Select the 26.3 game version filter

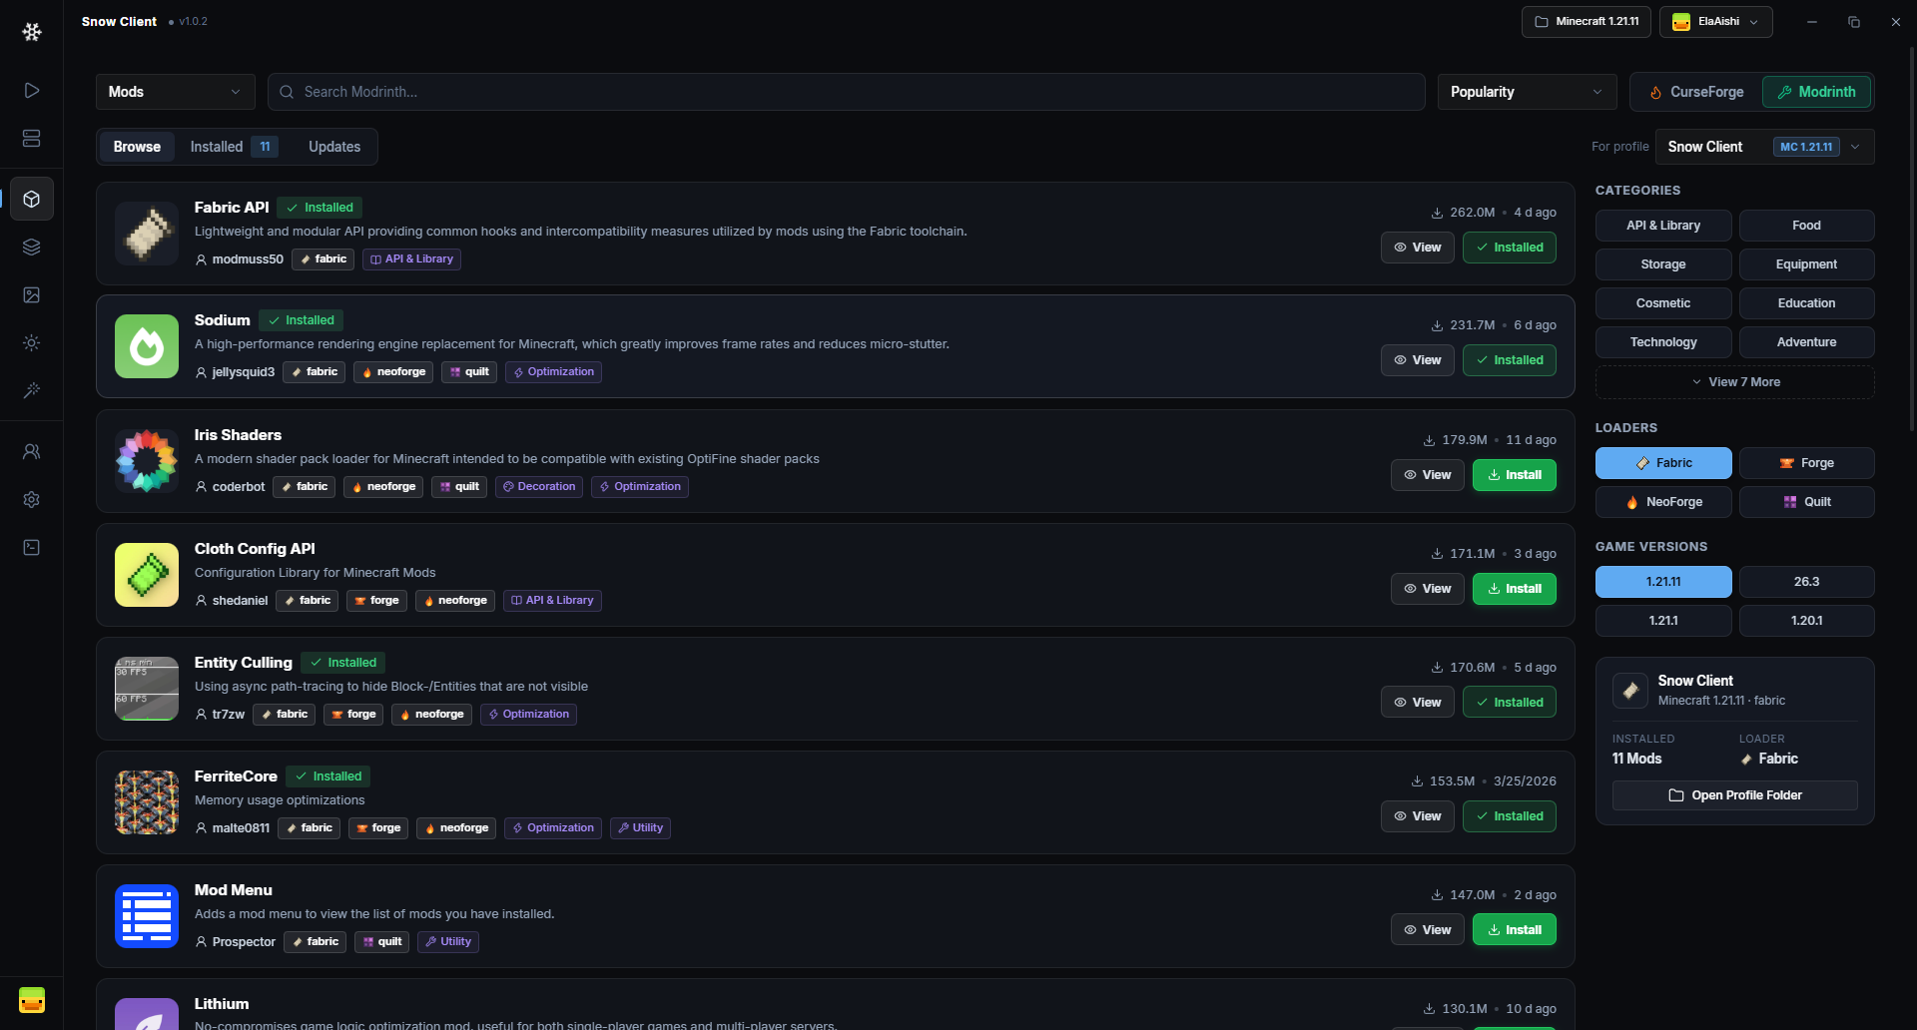coord(1807,582)
